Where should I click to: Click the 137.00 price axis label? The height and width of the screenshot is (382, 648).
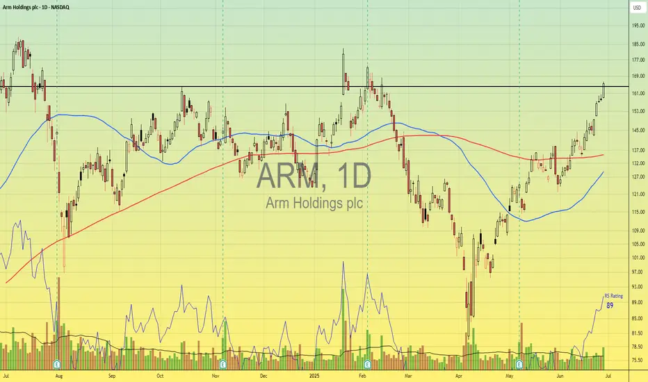(638, 150)
